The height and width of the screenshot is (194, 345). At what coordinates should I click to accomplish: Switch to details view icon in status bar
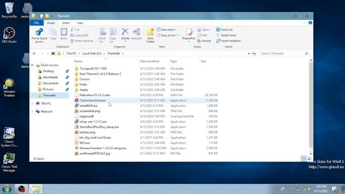tap(303, 158)
